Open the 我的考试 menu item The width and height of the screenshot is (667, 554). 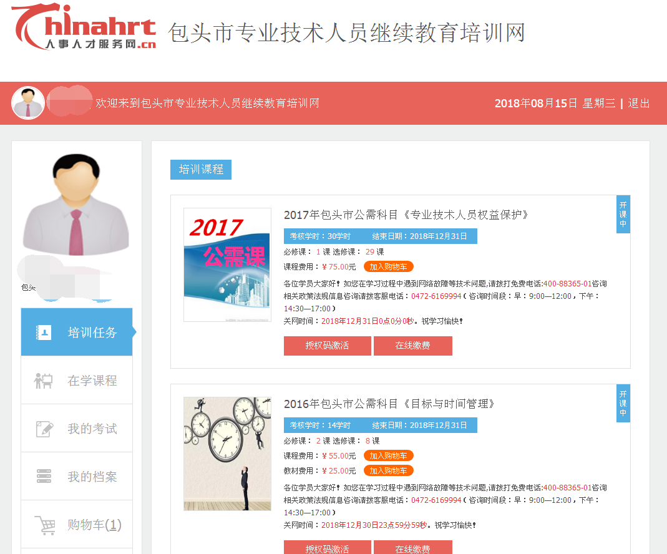[77, 429]
